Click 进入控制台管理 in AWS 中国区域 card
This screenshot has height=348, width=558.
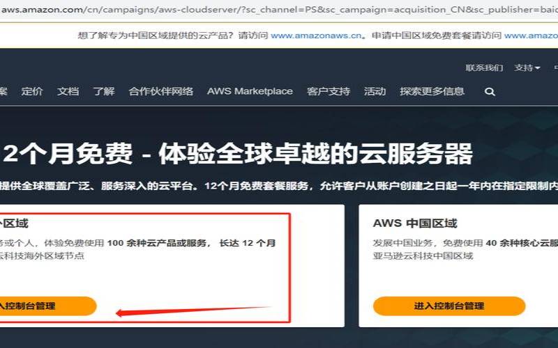[x=449, y=306]
